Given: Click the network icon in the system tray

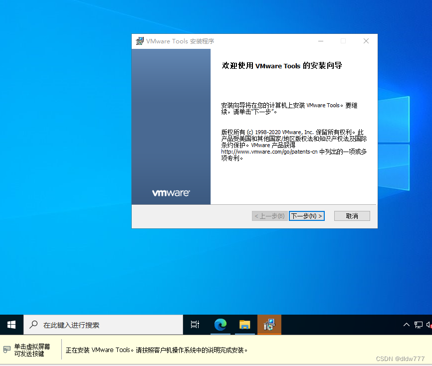Looking at the screenshot, I should (418, 325).
